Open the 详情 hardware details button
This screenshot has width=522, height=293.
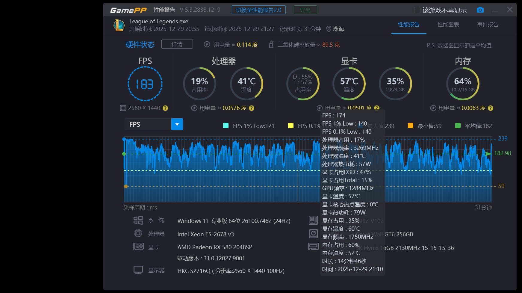click(177, 44)
